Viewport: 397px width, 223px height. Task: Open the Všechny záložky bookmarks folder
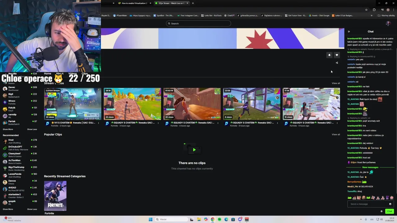pos(386,15)
